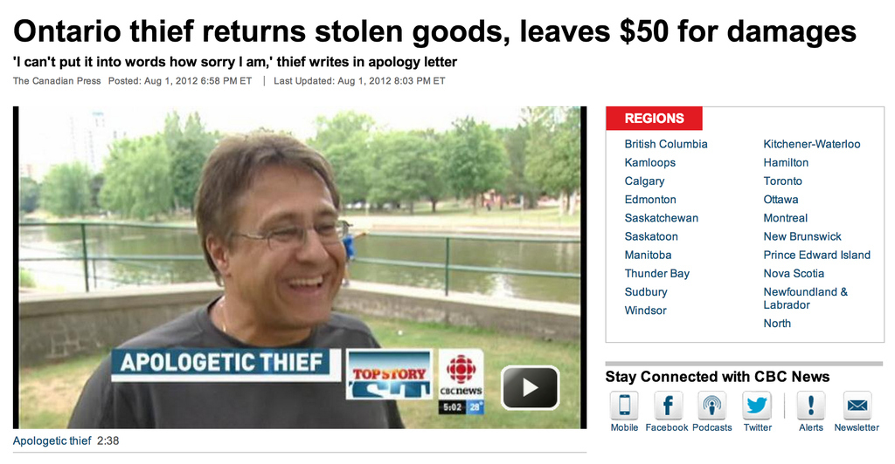
Task: Open the Twitter bird icon
Action: coord(757,405)
